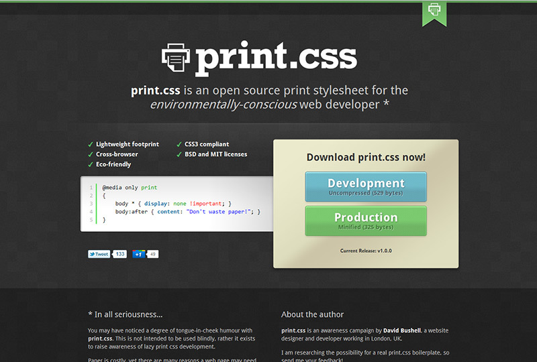
Task: Click the bold 'print.css' in About the author
Action: click(x=293, y=330)
